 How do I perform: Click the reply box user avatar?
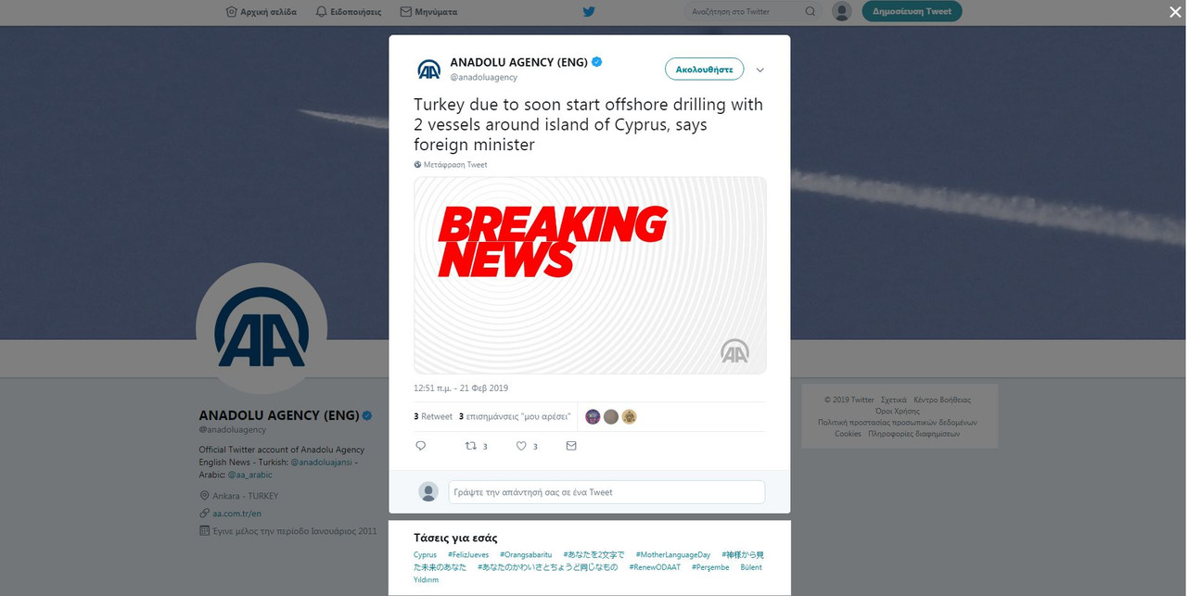tap(428, 492)
